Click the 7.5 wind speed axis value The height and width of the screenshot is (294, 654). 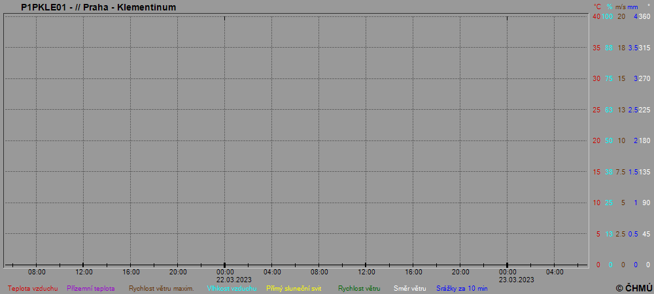click(x=621, y=172)
